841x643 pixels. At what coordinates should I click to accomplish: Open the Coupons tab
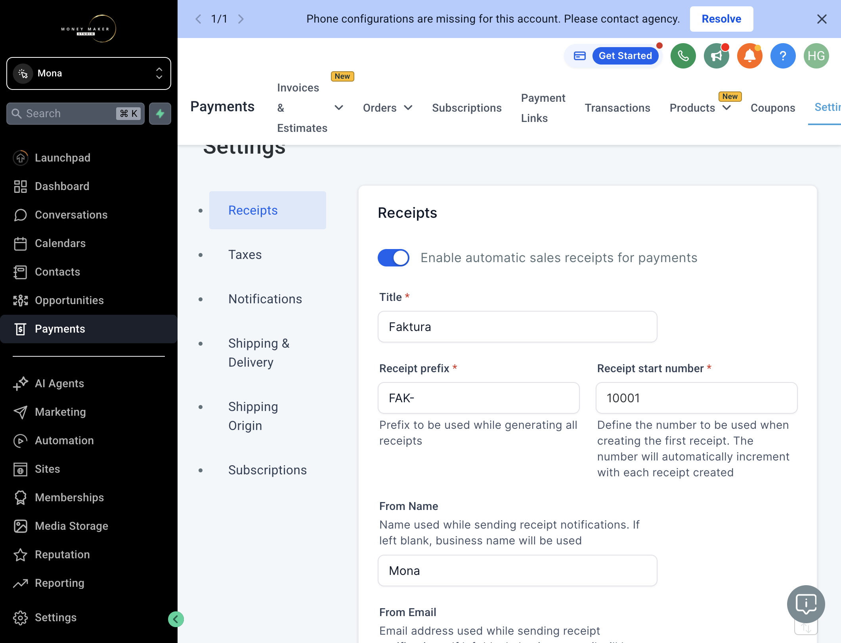[x=772, y=108]
